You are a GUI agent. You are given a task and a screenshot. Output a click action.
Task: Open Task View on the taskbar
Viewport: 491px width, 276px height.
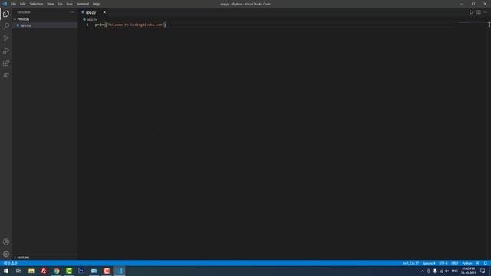coord(18,271)
